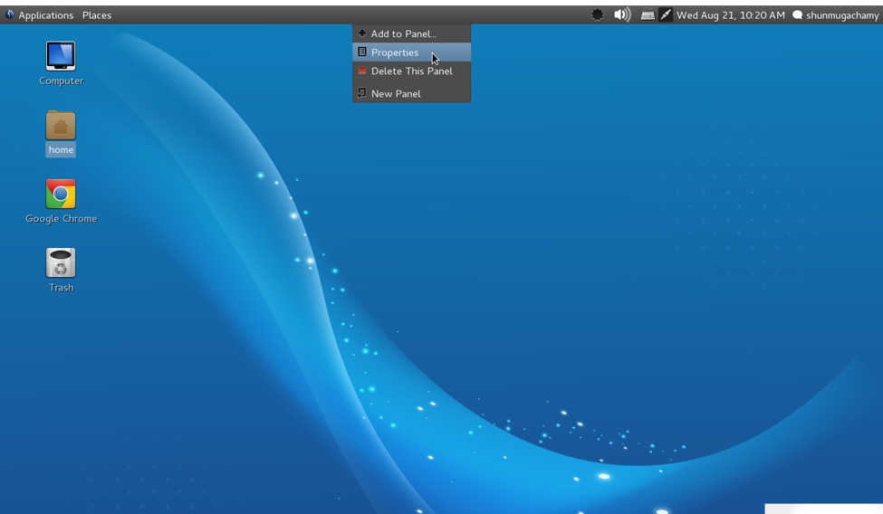Click the highlighted 'home' label text
The image size is (883, 514).
(61, 150)
